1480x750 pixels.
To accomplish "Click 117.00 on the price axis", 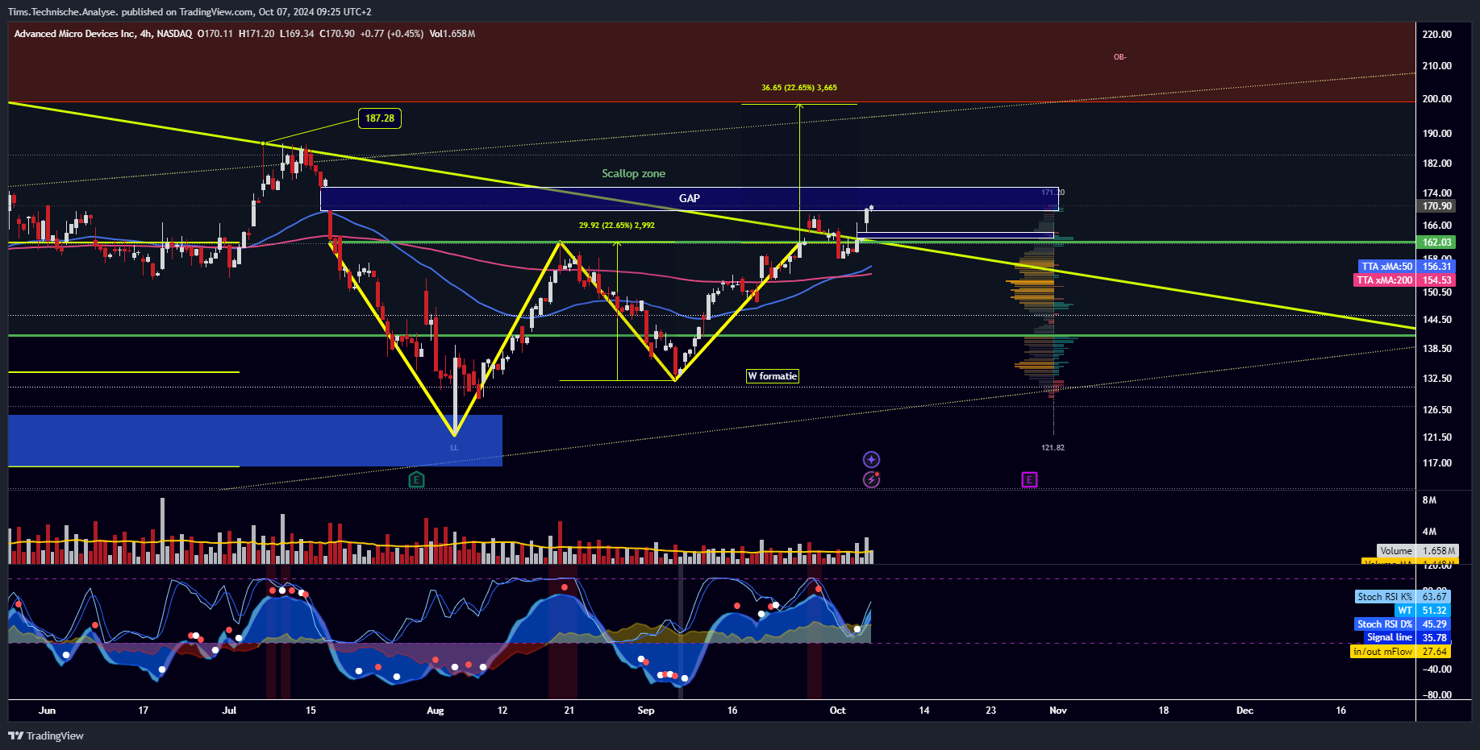I will (x=1437, y=463).
